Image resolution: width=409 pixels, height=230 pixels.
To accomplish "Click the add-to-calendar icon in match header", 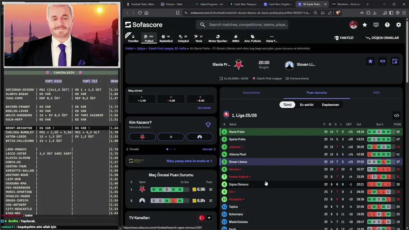I will click(395, 61).
